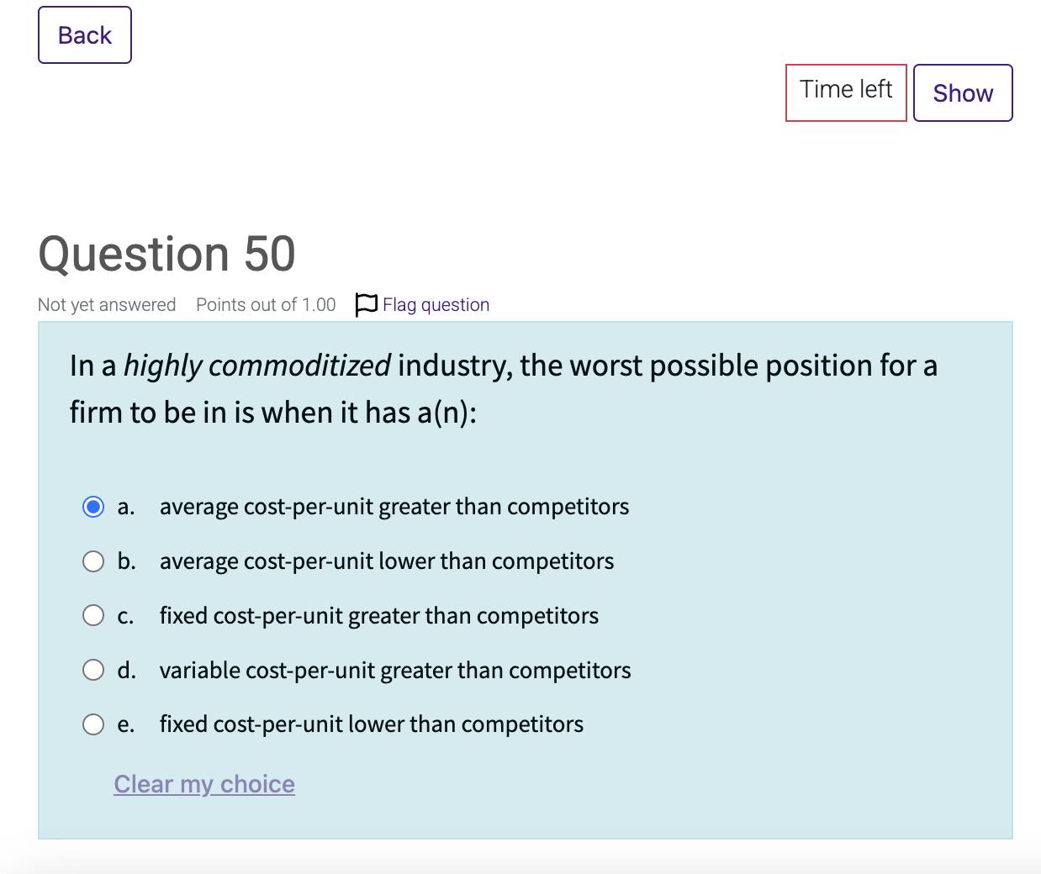
Task: Pick option d, variable cost-per-unit greater
Action: pyautogui.click(x=93, y=670)
